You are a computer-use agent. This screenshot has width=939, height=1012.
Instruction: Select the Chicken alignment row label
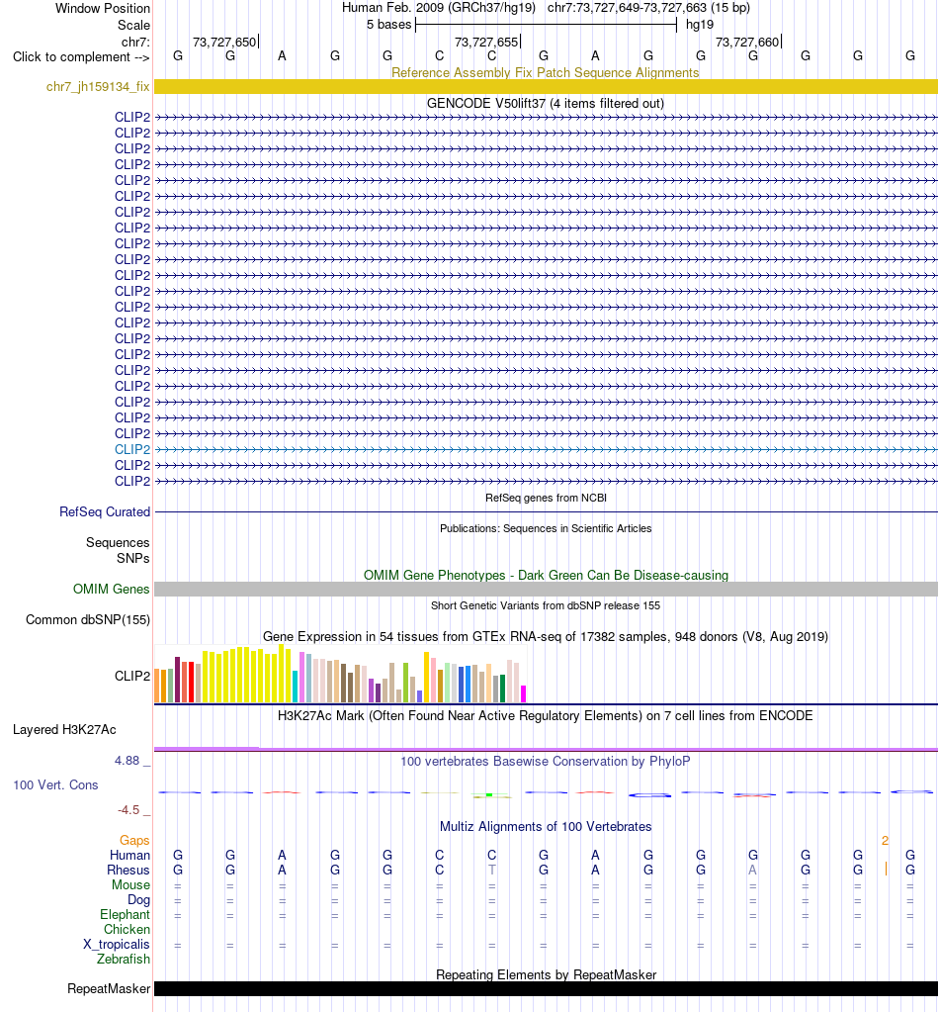click(x=128, y=929)
